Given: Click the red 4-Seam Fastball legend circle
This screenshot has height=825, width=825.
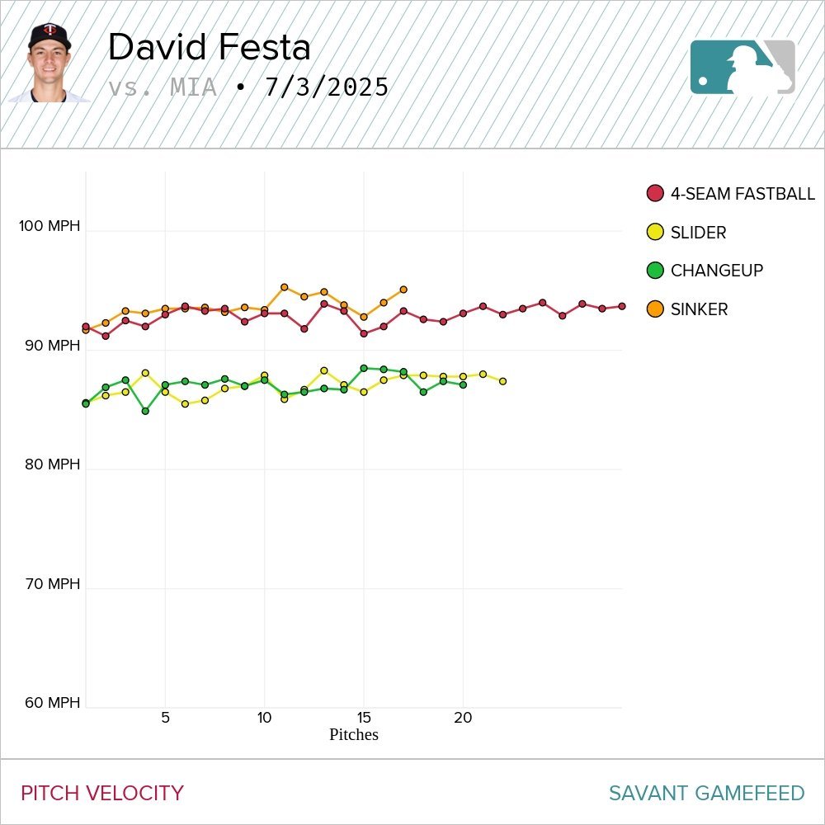Looking at the screenshot, I should pos(655,194).
